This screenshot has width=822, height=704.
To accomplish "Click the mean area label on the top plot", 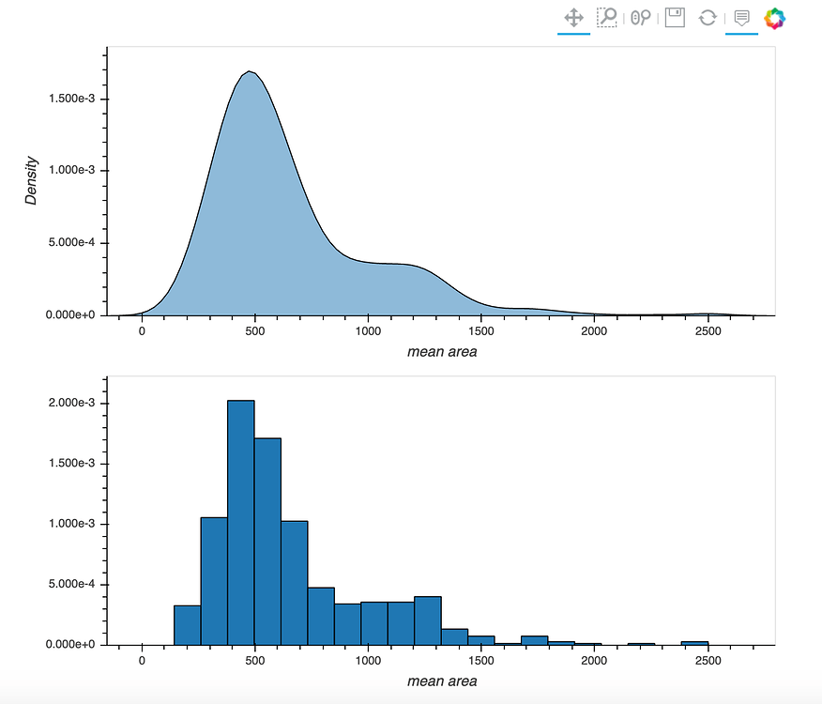I will point(442,351).
